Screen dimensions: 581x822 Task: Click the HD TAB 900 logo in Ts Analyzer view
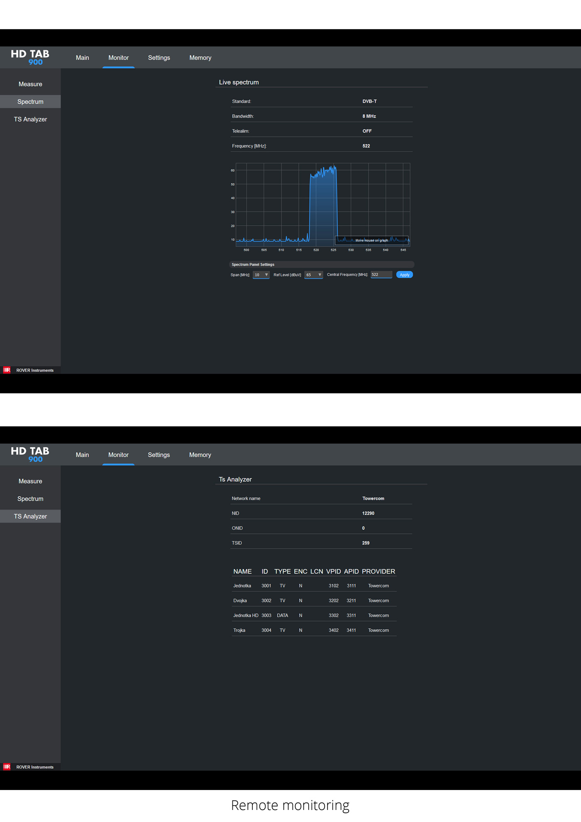(30, 455)
